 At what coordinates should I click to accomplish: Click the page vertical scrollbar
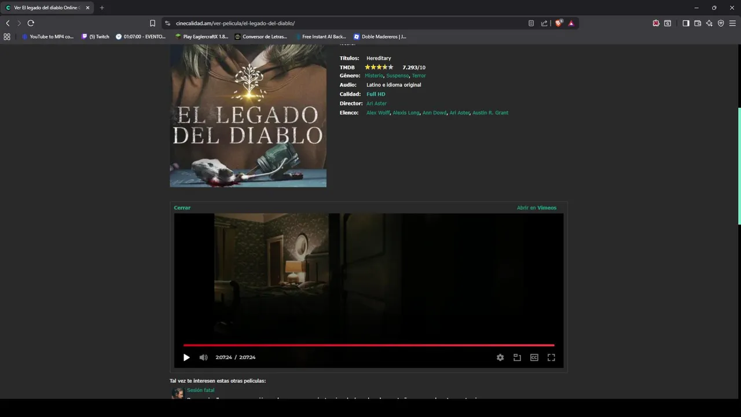click(739, 166)
